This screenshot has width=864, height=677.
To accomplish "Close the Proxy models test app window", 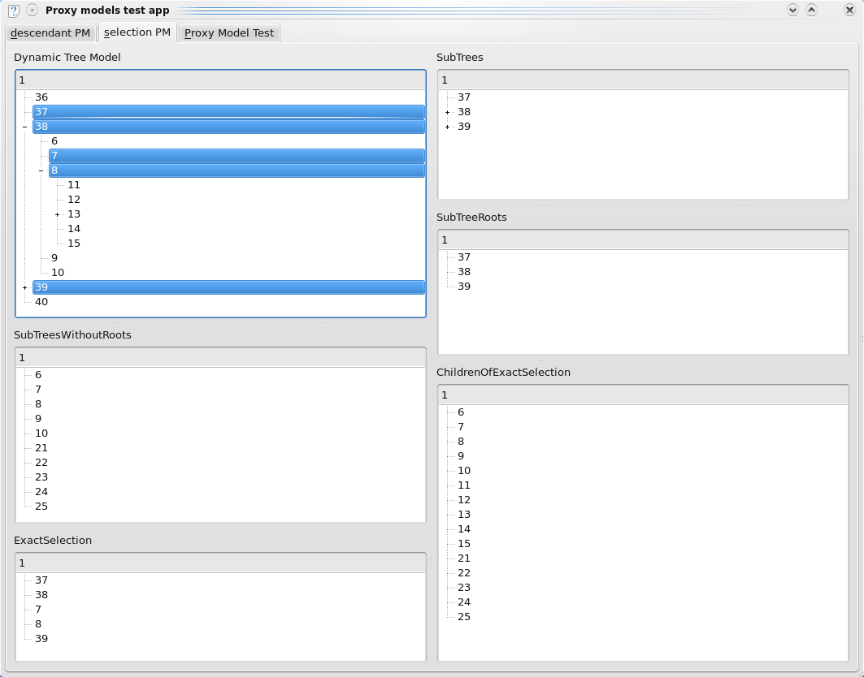I will tap(849, 11).
